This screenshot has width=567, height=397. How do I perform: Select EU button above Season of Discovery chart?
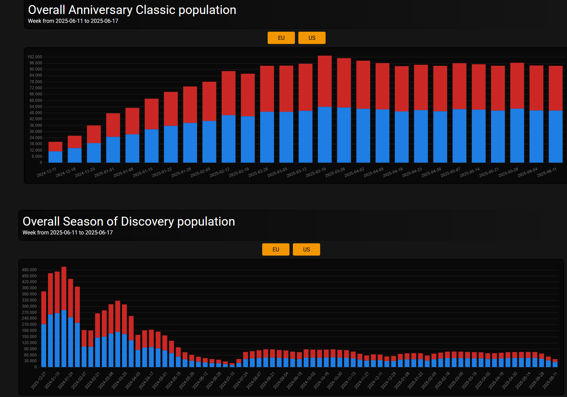click(x=275, y=249)
